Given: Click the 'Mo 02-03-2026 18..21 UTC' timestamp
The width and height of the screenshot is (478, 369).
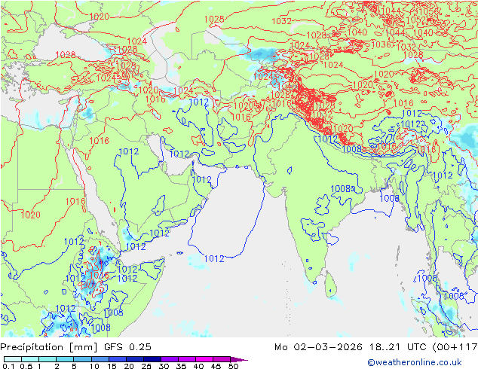Looking at the screenshot, I should 351,347.
